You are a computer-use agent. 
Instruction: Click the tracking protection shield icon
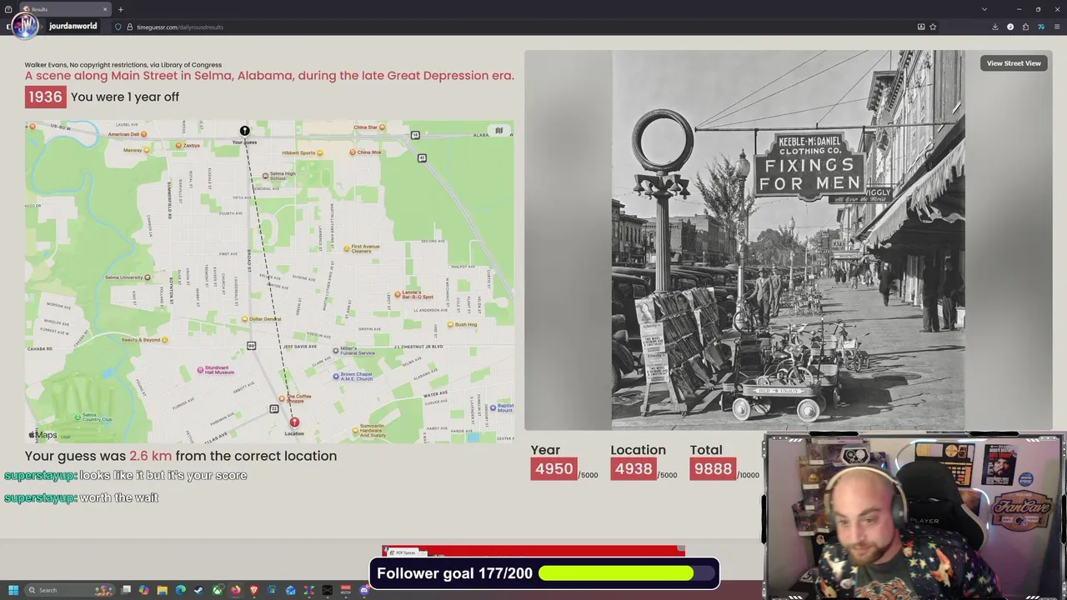(x=118, y=27)
